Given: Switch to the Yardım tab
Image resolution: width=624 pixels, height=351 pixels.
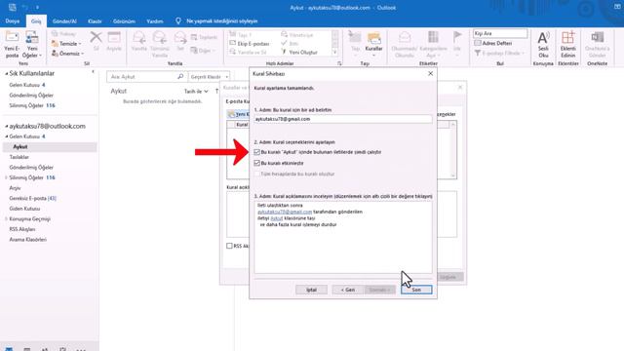Looking at the screenshot, I should coord(155,21).
